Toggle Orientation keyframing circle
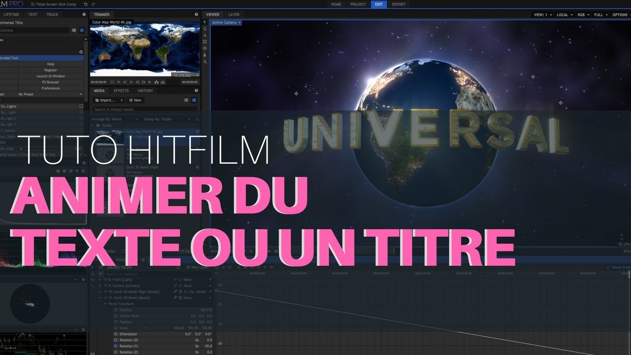The height and width of the screenshot is (355, 631). pyautogui.click(x=115, y=334)
